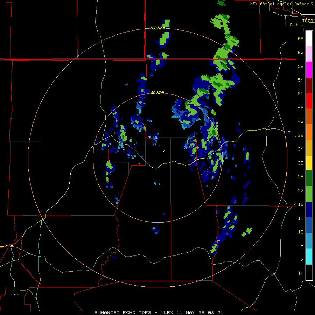The height and width of the screenshot is (315, 315).
Task: Click the 50 legend value
Action: 301,94
